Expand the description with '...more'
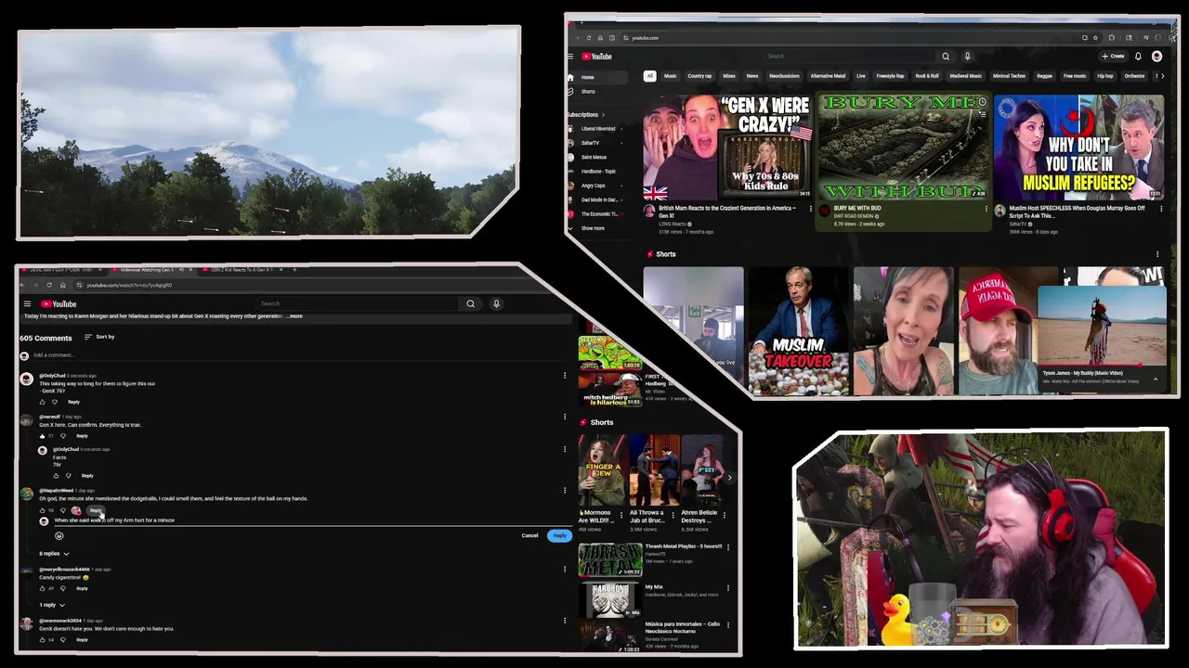 294,316
